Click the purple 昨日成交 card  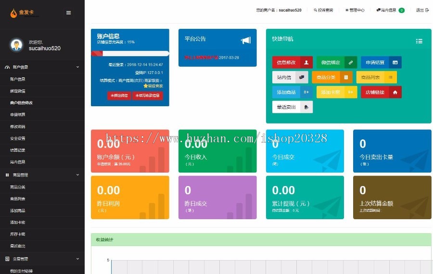[x=217, y=198]
